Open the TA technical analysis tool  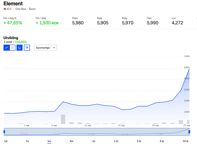[x=27, y=48]
